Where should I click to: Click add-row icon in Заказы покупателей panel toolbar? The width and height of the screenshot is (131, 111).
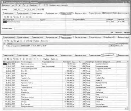point(5,41)
